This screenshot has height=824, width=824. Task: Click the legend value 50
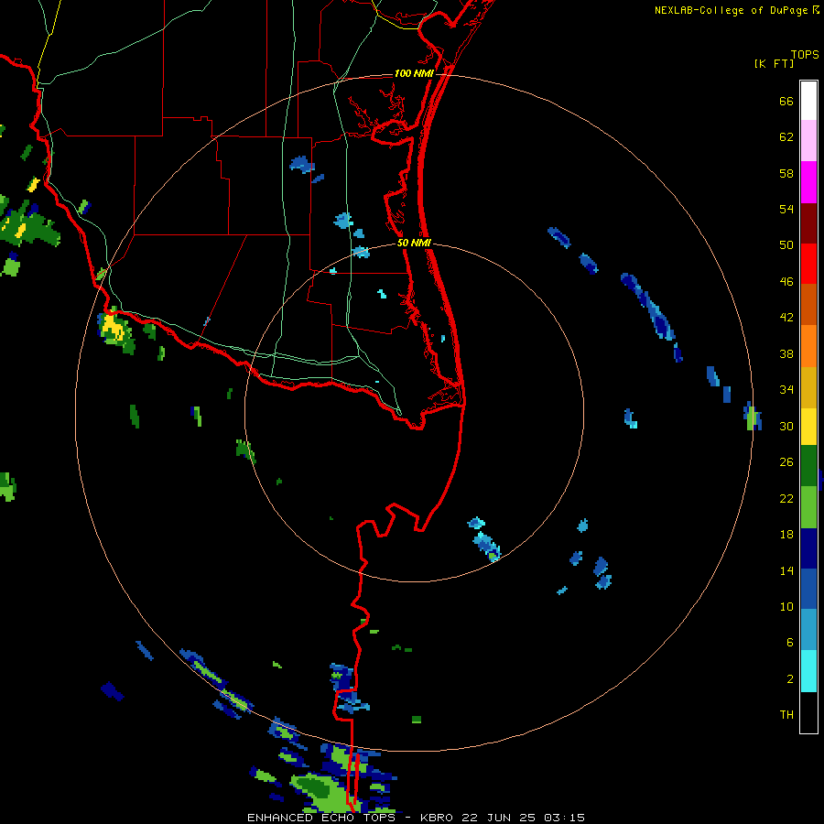click(786, 245)
